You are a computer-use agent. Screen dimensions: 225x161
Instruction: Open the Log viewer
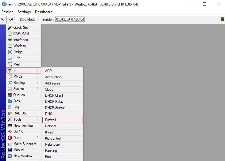point(16,107)
